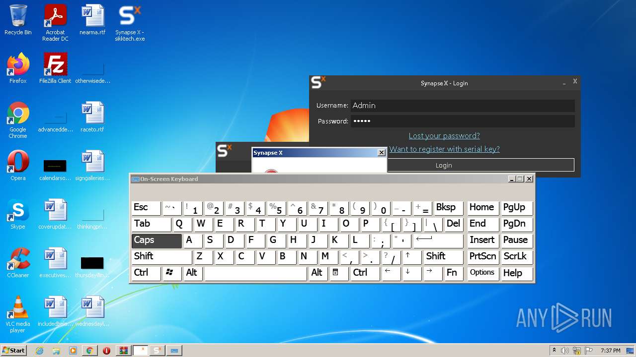Click the PgDn key
The width and height of the screenshot is (636, 357).
click(517, 224)
